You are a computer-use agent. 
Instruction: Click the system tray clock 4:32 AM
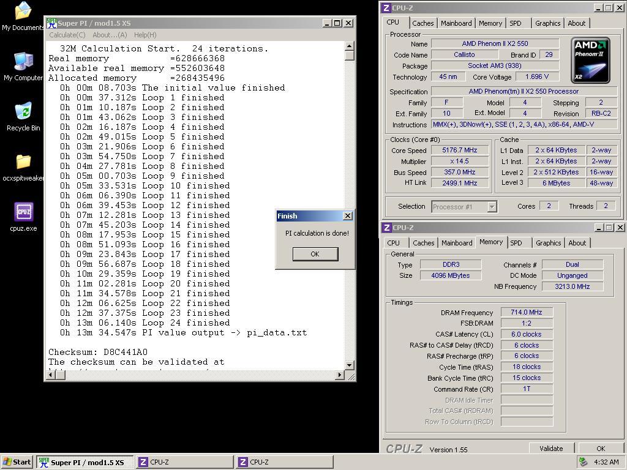606,462
